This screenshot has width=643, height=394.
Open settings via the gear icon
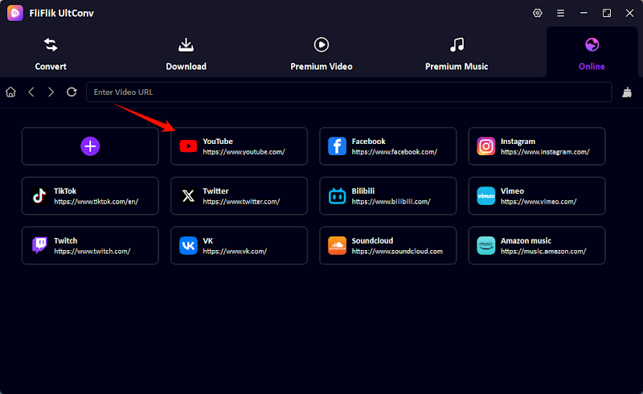click(x=537, y=13)
